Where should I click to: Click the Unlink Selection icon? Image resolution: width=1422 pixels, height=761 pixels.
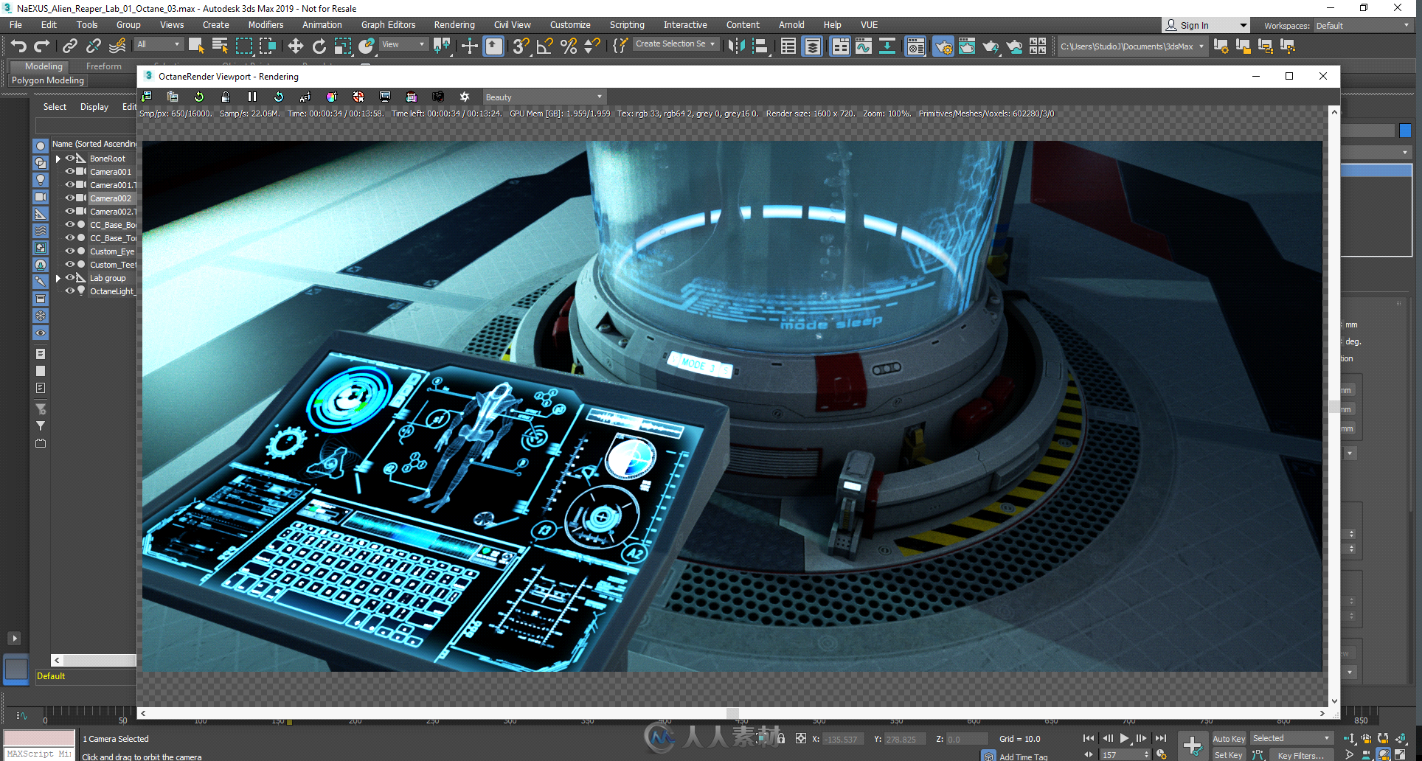point(94,46)
